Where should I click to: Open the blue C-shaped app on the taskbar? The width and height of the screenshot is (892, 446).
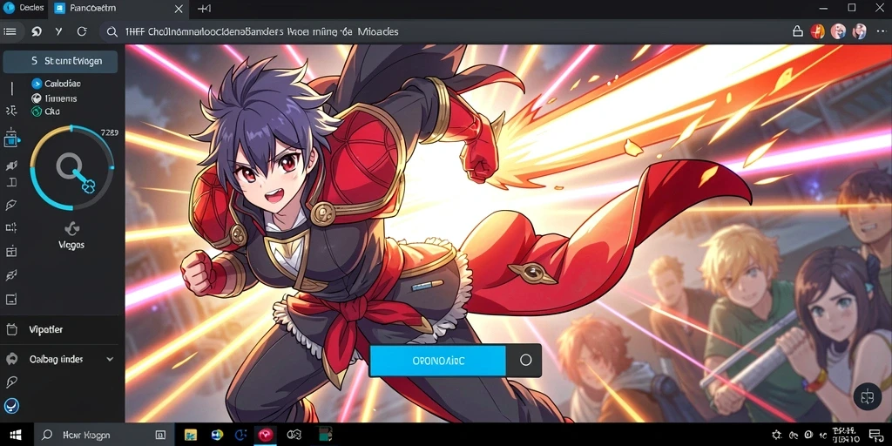tap(240, 435)
